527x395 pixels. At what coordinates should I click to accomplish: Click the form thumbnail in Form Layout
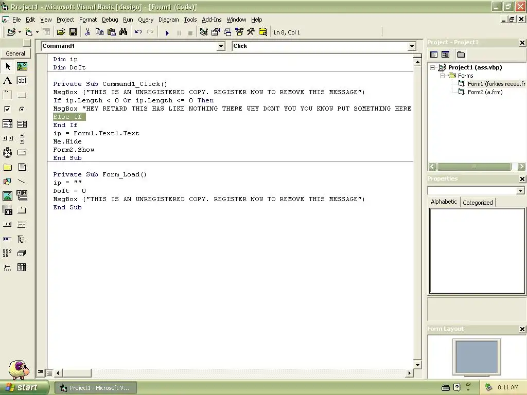[x=477, y=357]
